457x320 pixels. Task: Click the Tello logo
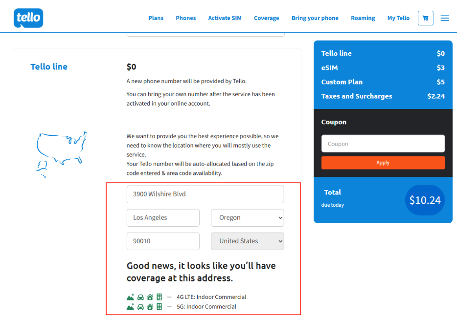click(28, 18)
